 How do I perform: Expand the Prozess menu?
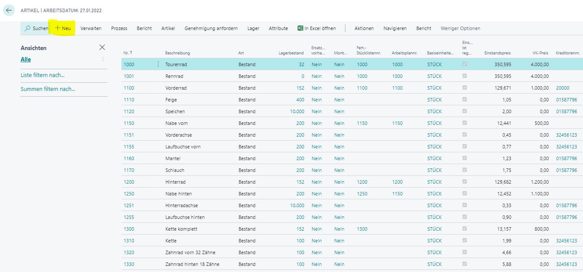(x=119, y=28)
